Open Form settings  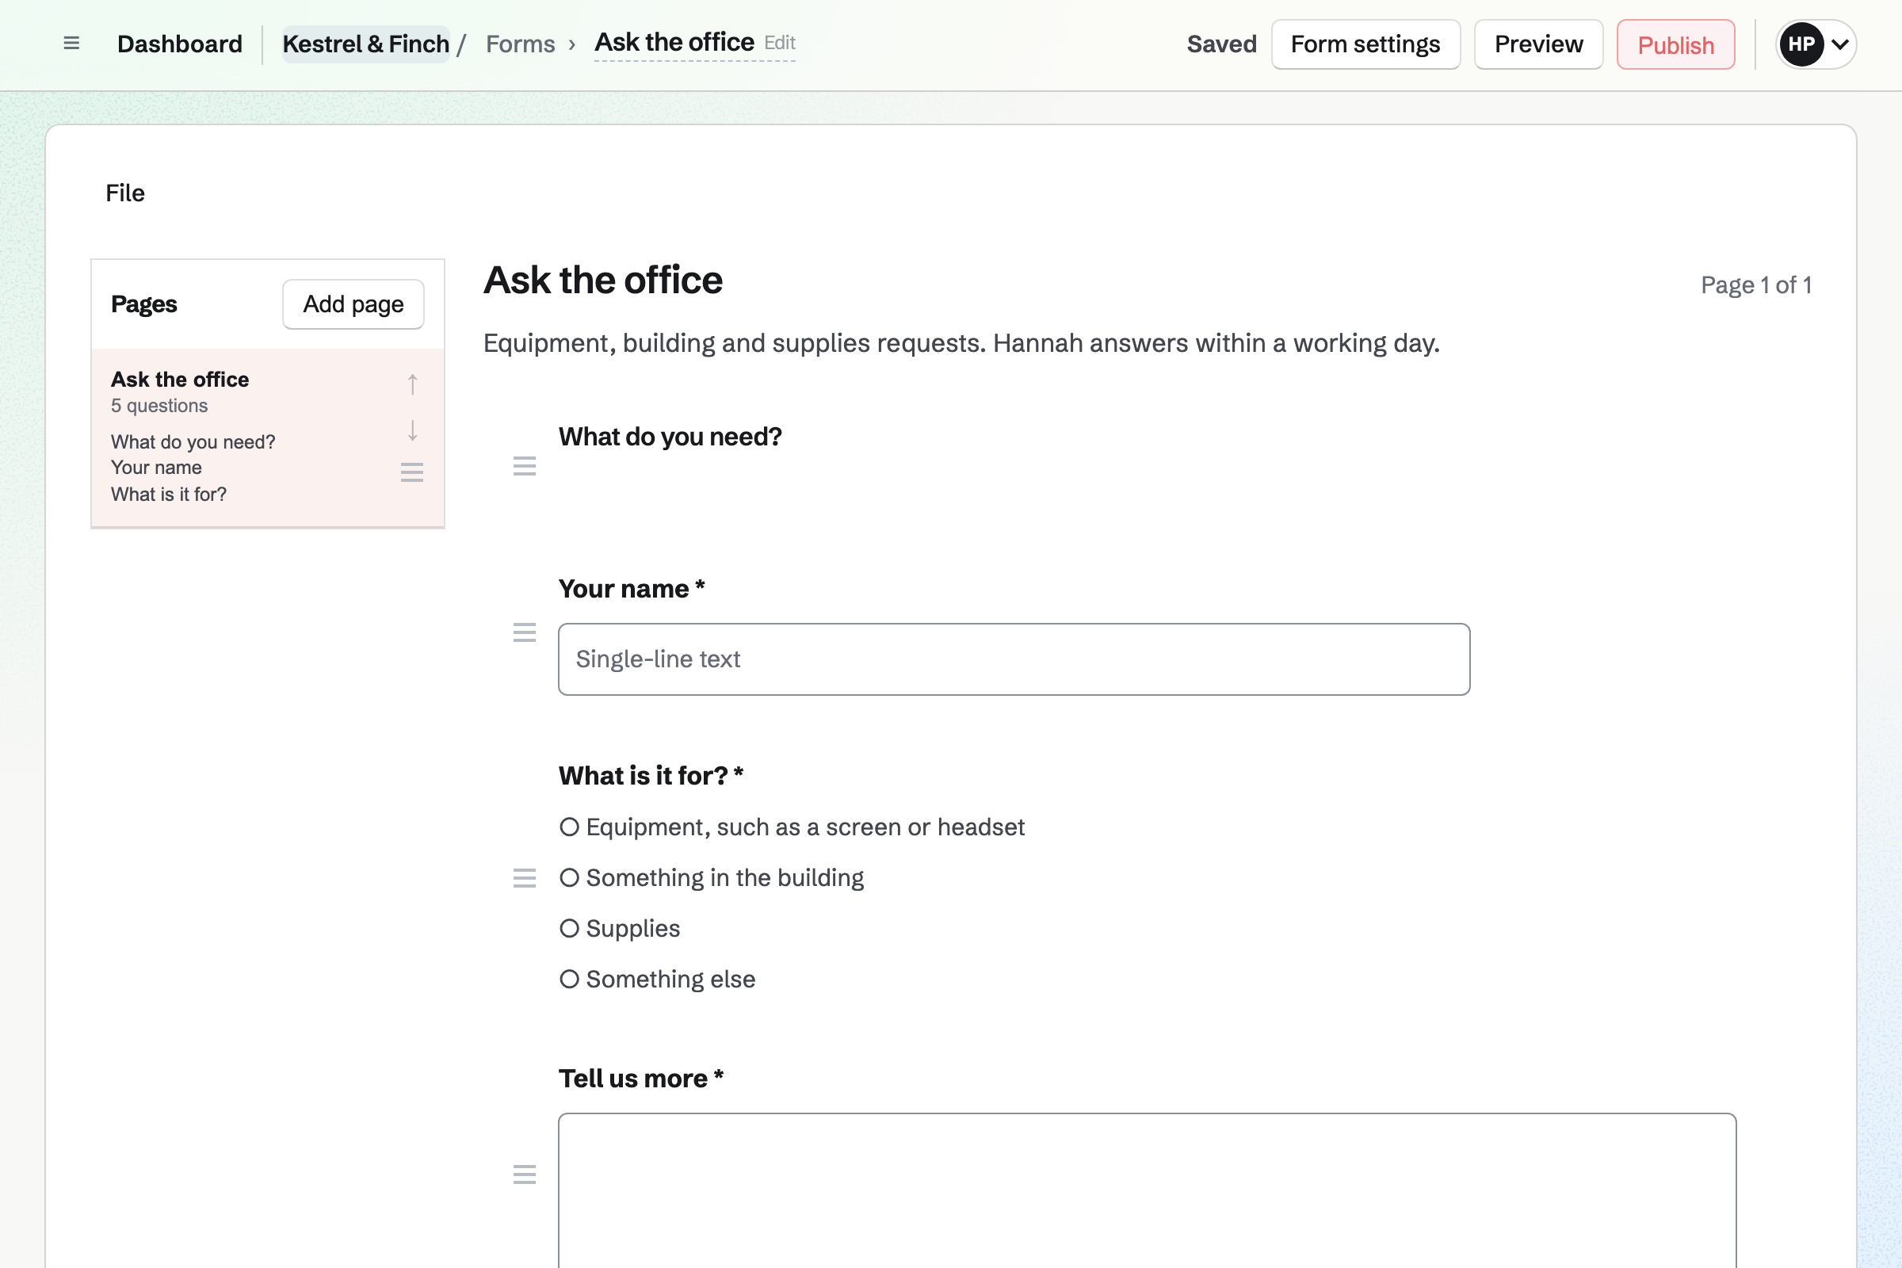[1365, 44]
